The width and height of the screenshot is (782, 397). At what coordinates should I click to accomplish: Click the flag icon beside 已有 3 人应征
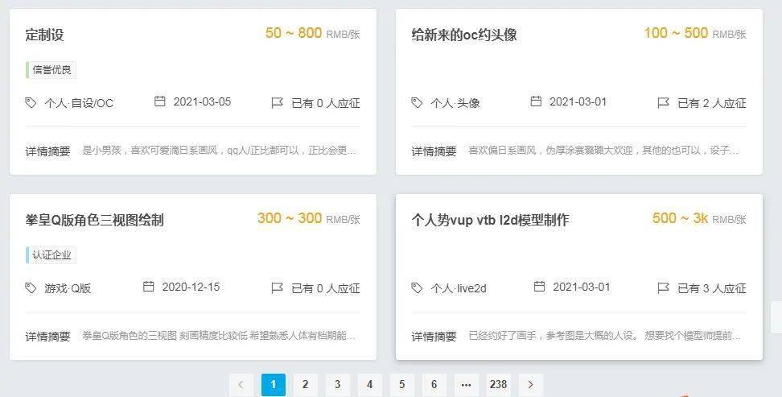663,288
